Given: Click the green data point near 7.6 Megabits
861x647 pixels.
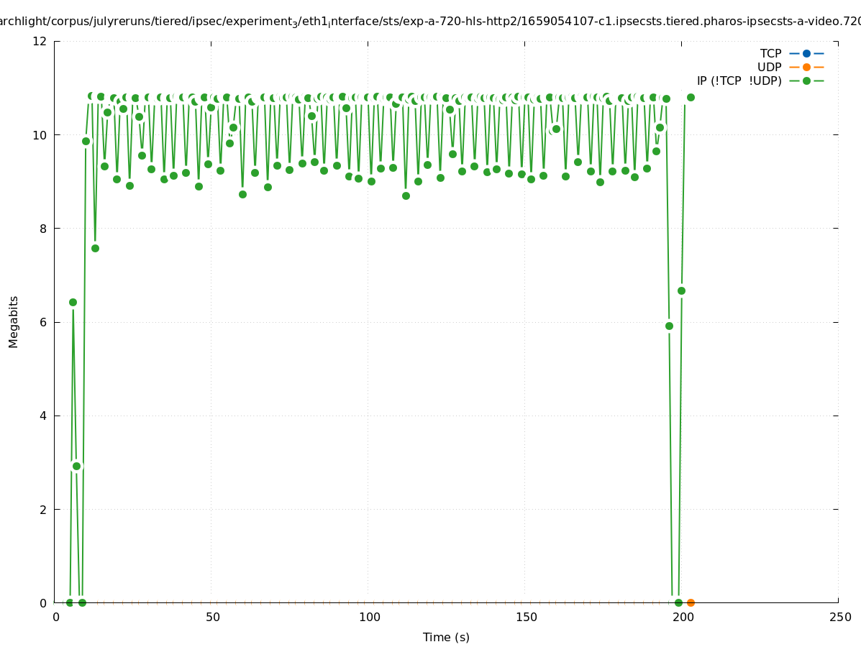Looking at the screenshot, I should [95, 248].
